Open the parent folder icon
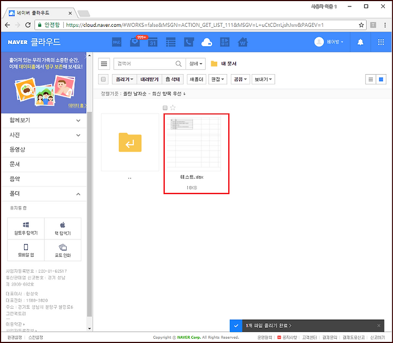 coord(130,142)
